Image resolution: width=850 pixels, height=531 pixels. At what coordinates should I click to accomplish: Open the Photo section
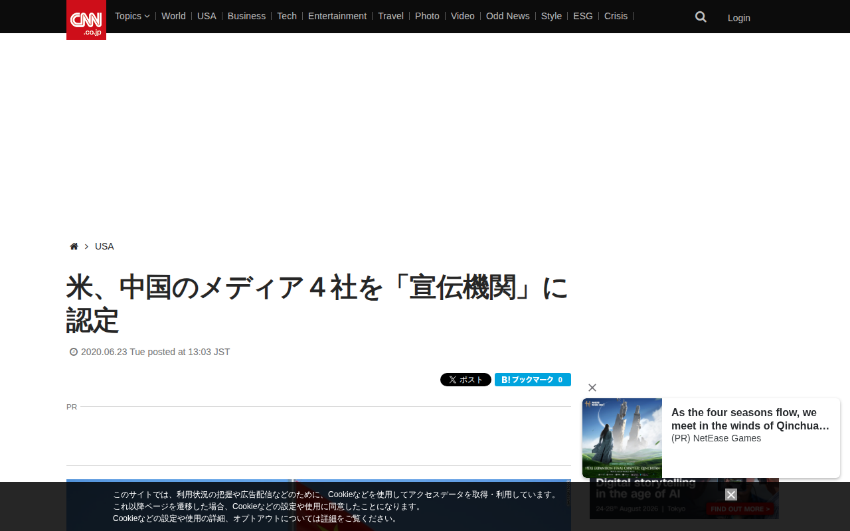point(427,16)
